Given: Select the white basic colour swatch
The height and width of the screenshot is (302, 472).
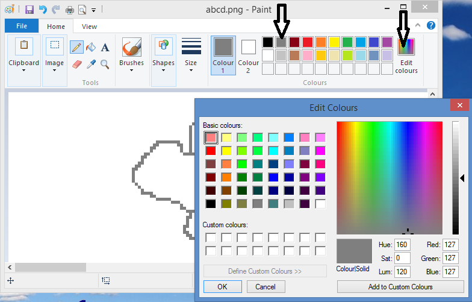Looking at the screenshot, I should tap(320, 204).
